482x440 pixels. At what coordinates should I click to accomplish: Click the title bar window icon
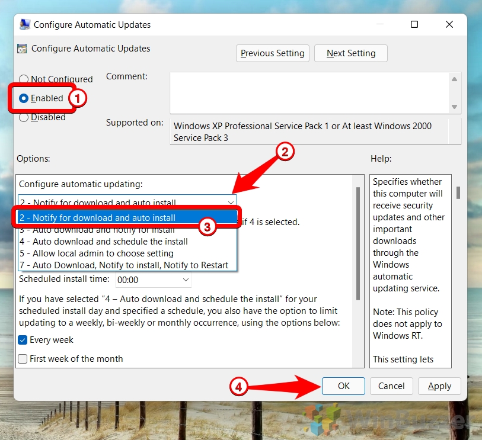[x=24, y=24]
